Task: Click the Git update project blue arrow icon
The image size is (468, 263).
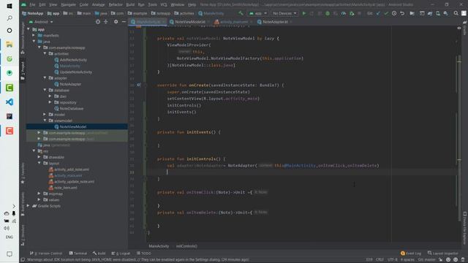Action: click(378, 13)
